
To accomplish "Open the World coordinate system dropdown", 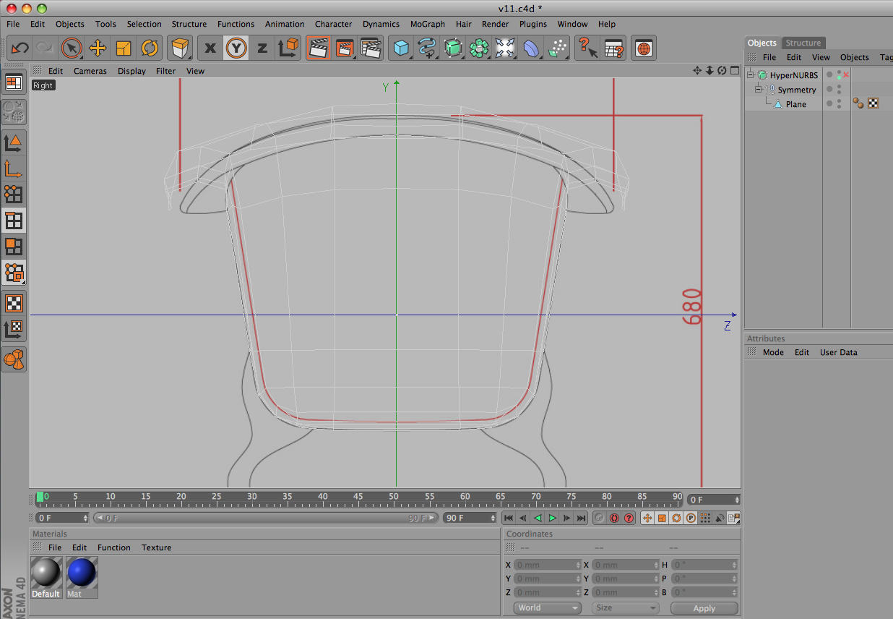I will click(x=546, y=608).
